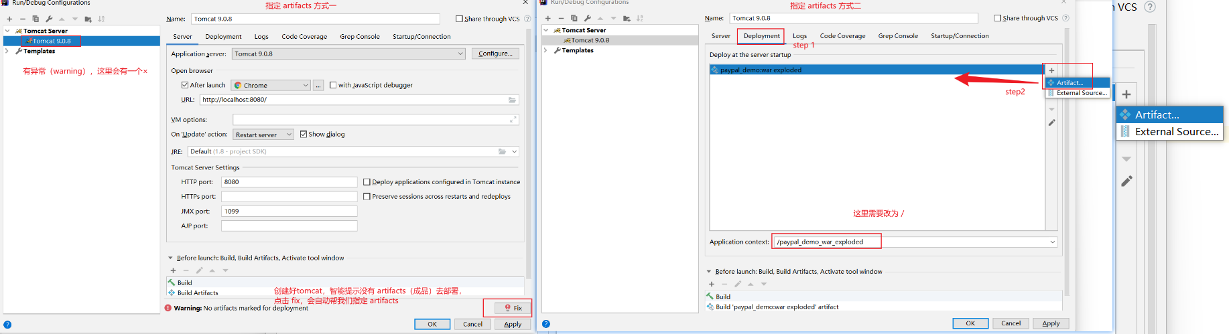This screenshot has height=334, width=1229.
Task: Click the expand icon in VM options field
Action: tap(513, 119)
